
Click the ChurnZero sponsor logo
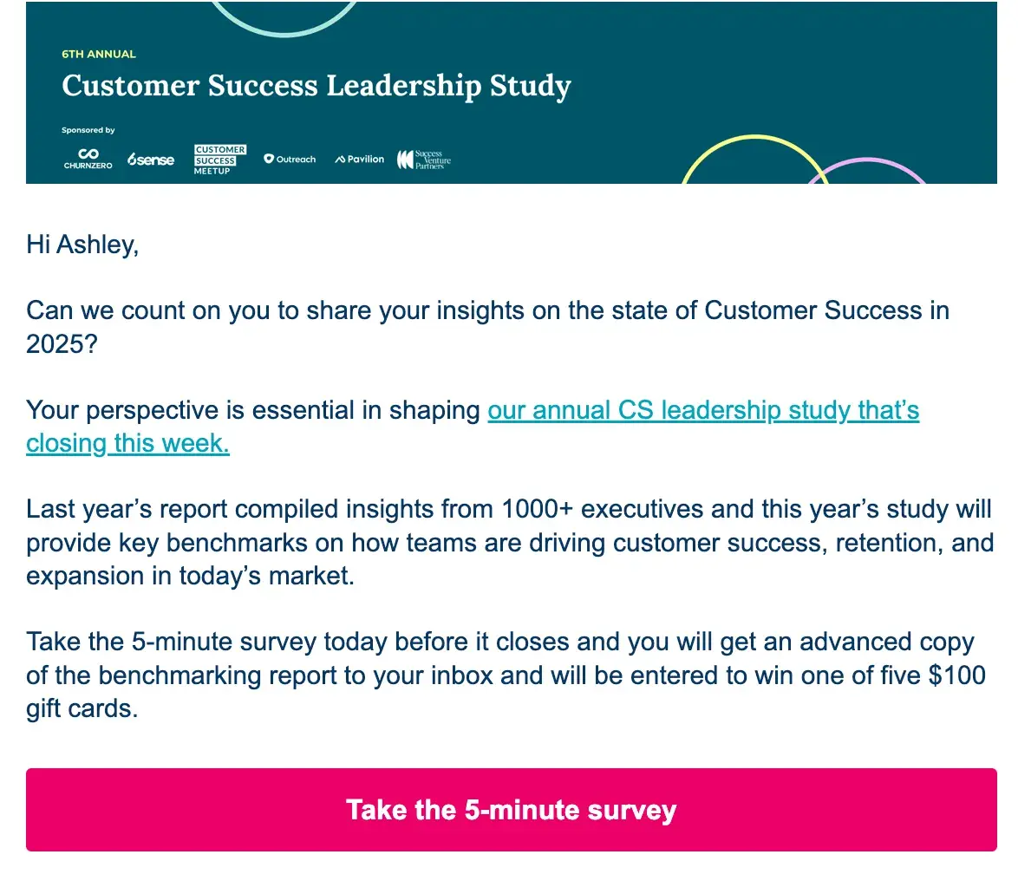pos(88,158)
